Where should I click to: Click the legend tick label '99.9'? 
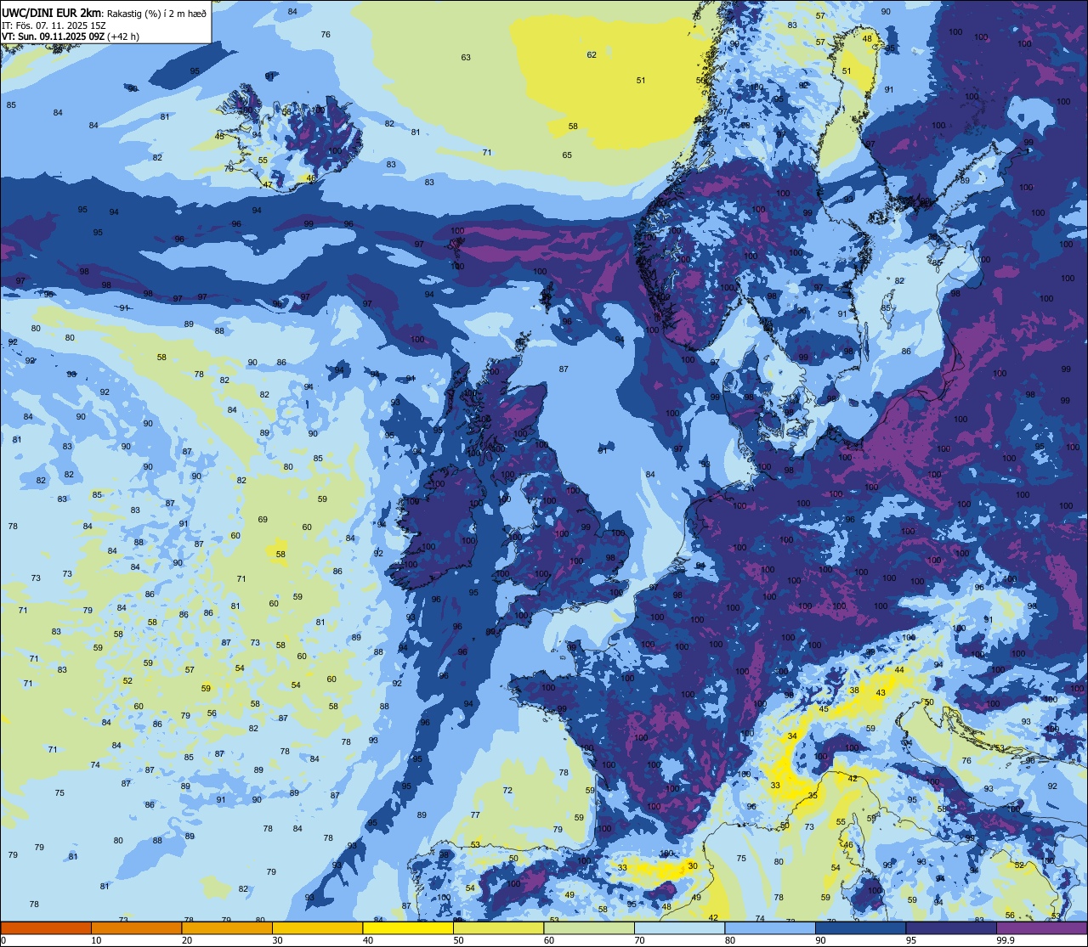coord(1006,939)
